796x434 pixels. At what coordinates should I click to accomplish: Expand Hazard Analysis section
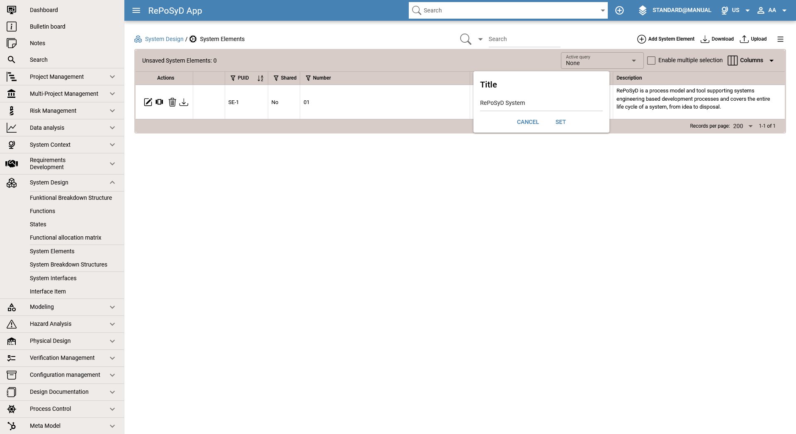point(112,324)
